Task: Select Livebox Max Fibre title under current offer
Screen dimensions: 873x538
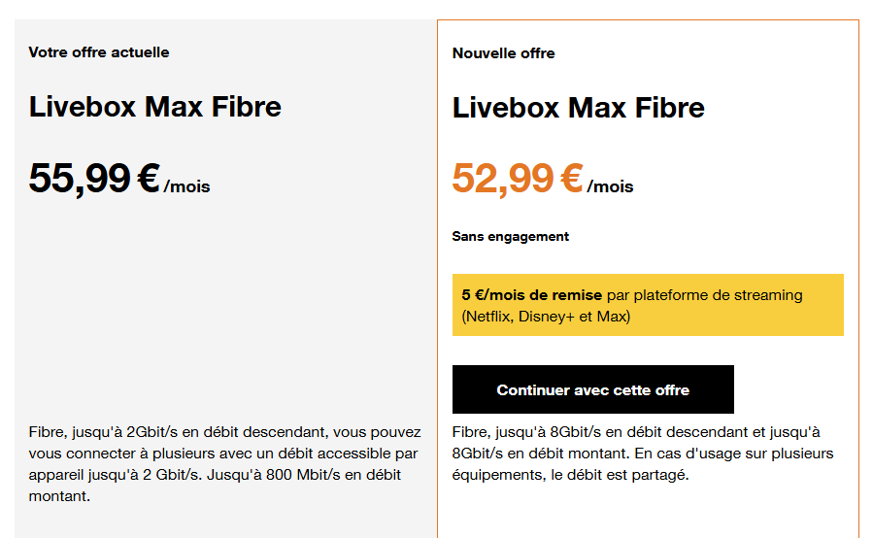Action: (155, 107)
